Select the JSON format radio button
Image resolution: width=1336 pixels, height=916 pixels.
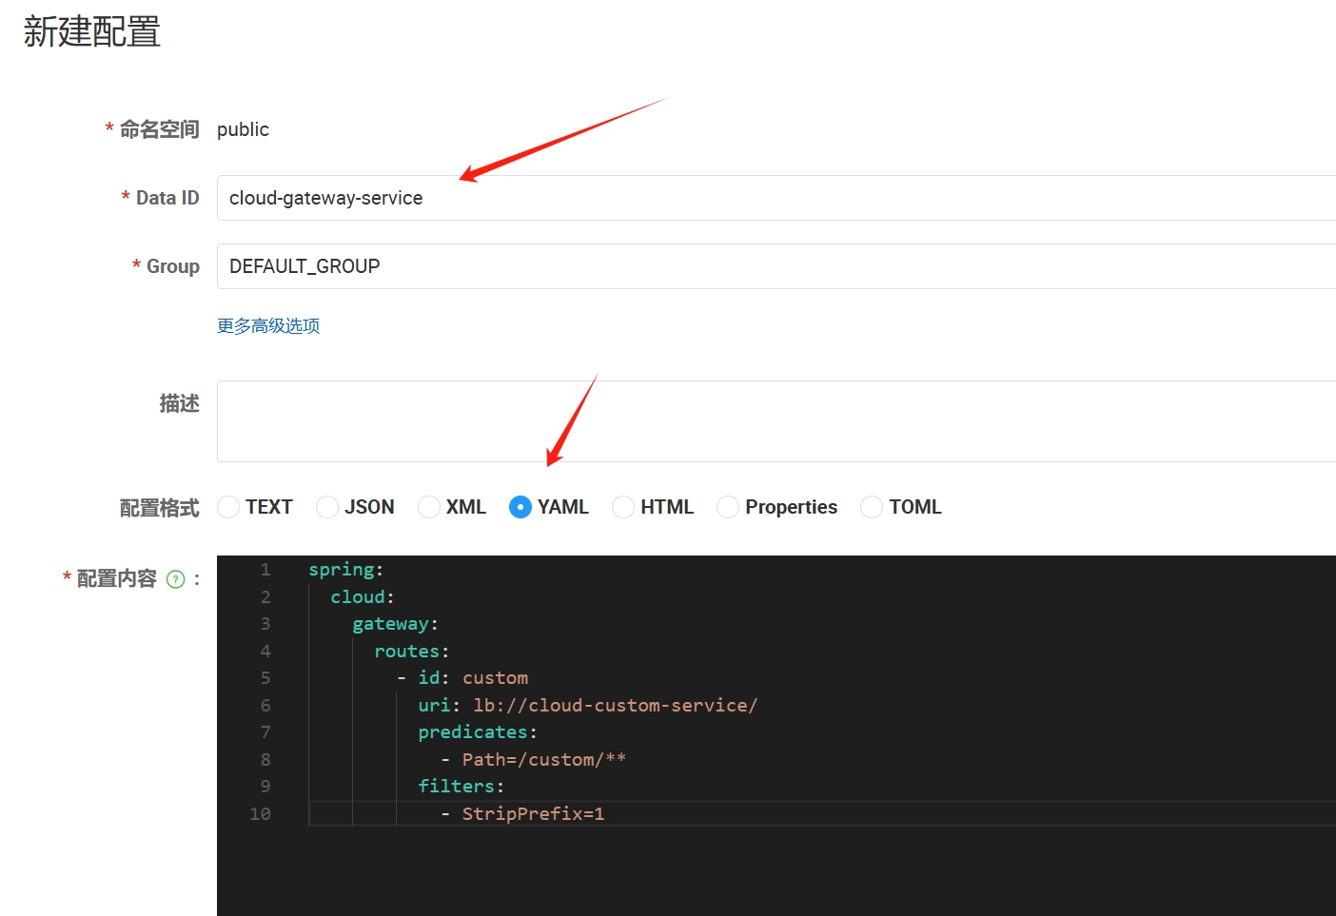[327, 507]
